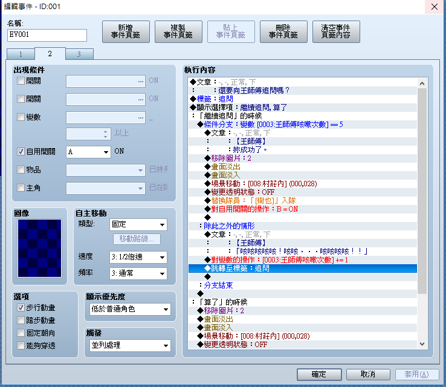446x387 pixels.
Task: Click the ellipsis button of first 開關 field
Action: pos(141,82)
